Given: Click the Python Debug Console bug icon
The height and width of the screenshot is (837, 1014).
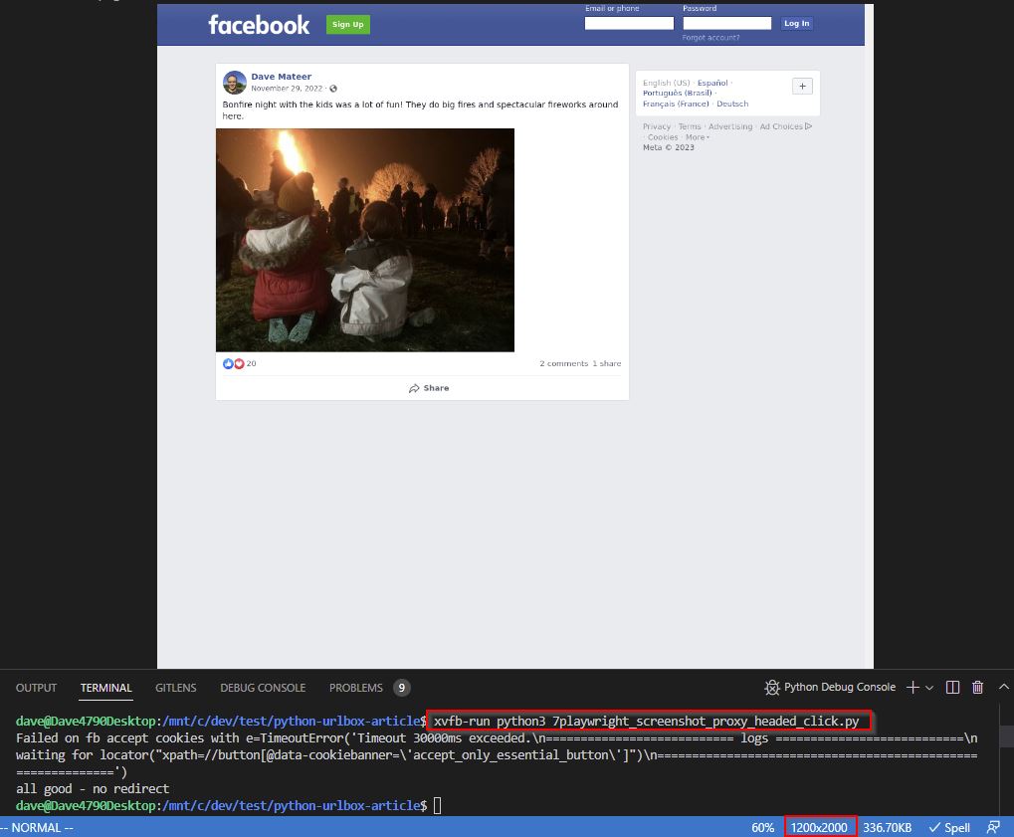Looking at the screenshot, I should pos(772,687).
